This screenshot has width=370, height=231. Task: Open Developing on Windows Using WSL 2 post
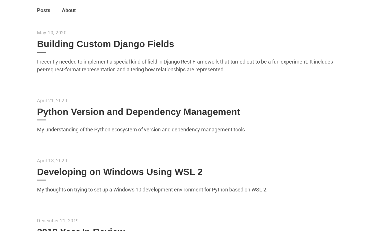(120, 172)
